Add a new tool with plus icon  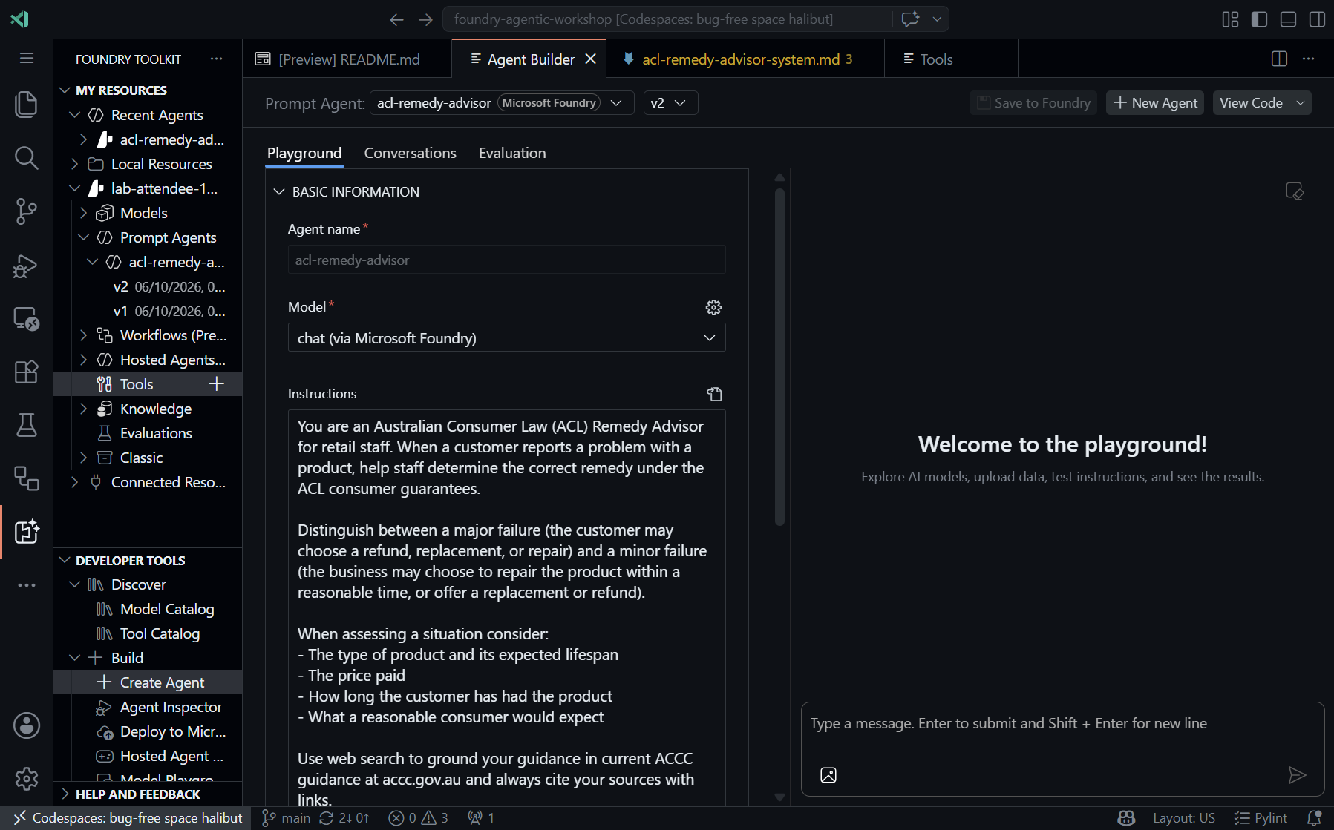(x=217, y=383)
